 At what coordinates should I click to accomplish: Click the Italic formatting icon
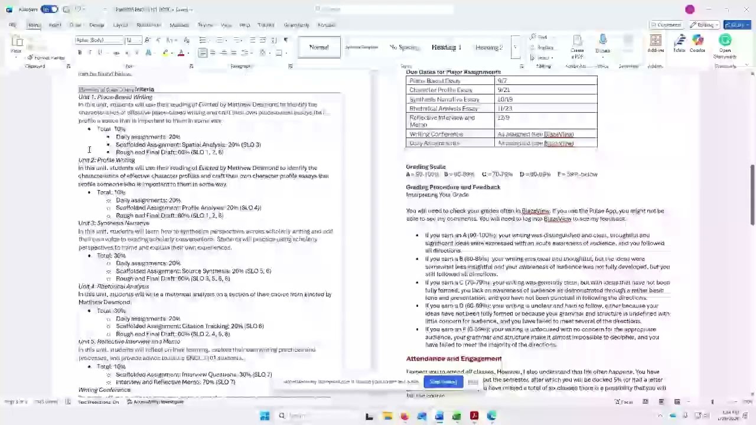90,53
